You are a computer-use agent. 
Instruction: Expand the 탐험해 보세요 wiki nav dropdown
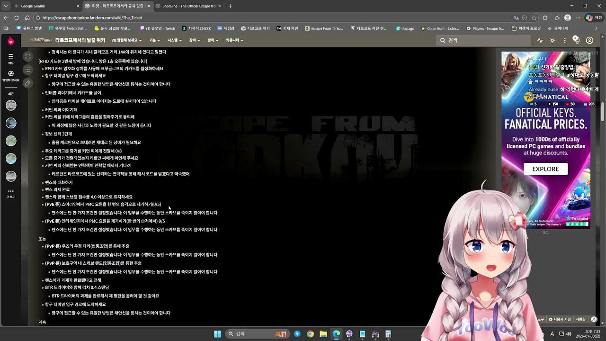pyautogui.click(x=127, y=40)
